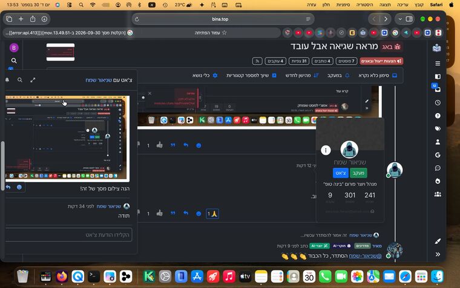460x288 pixels.
Task: Open the מהישן לחדש sort dropdown
Action: (302, 76)
